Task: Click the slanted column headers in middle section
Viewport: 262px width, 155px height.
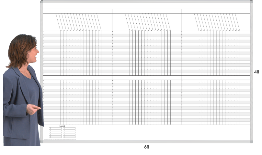Action: coord(148,22)
